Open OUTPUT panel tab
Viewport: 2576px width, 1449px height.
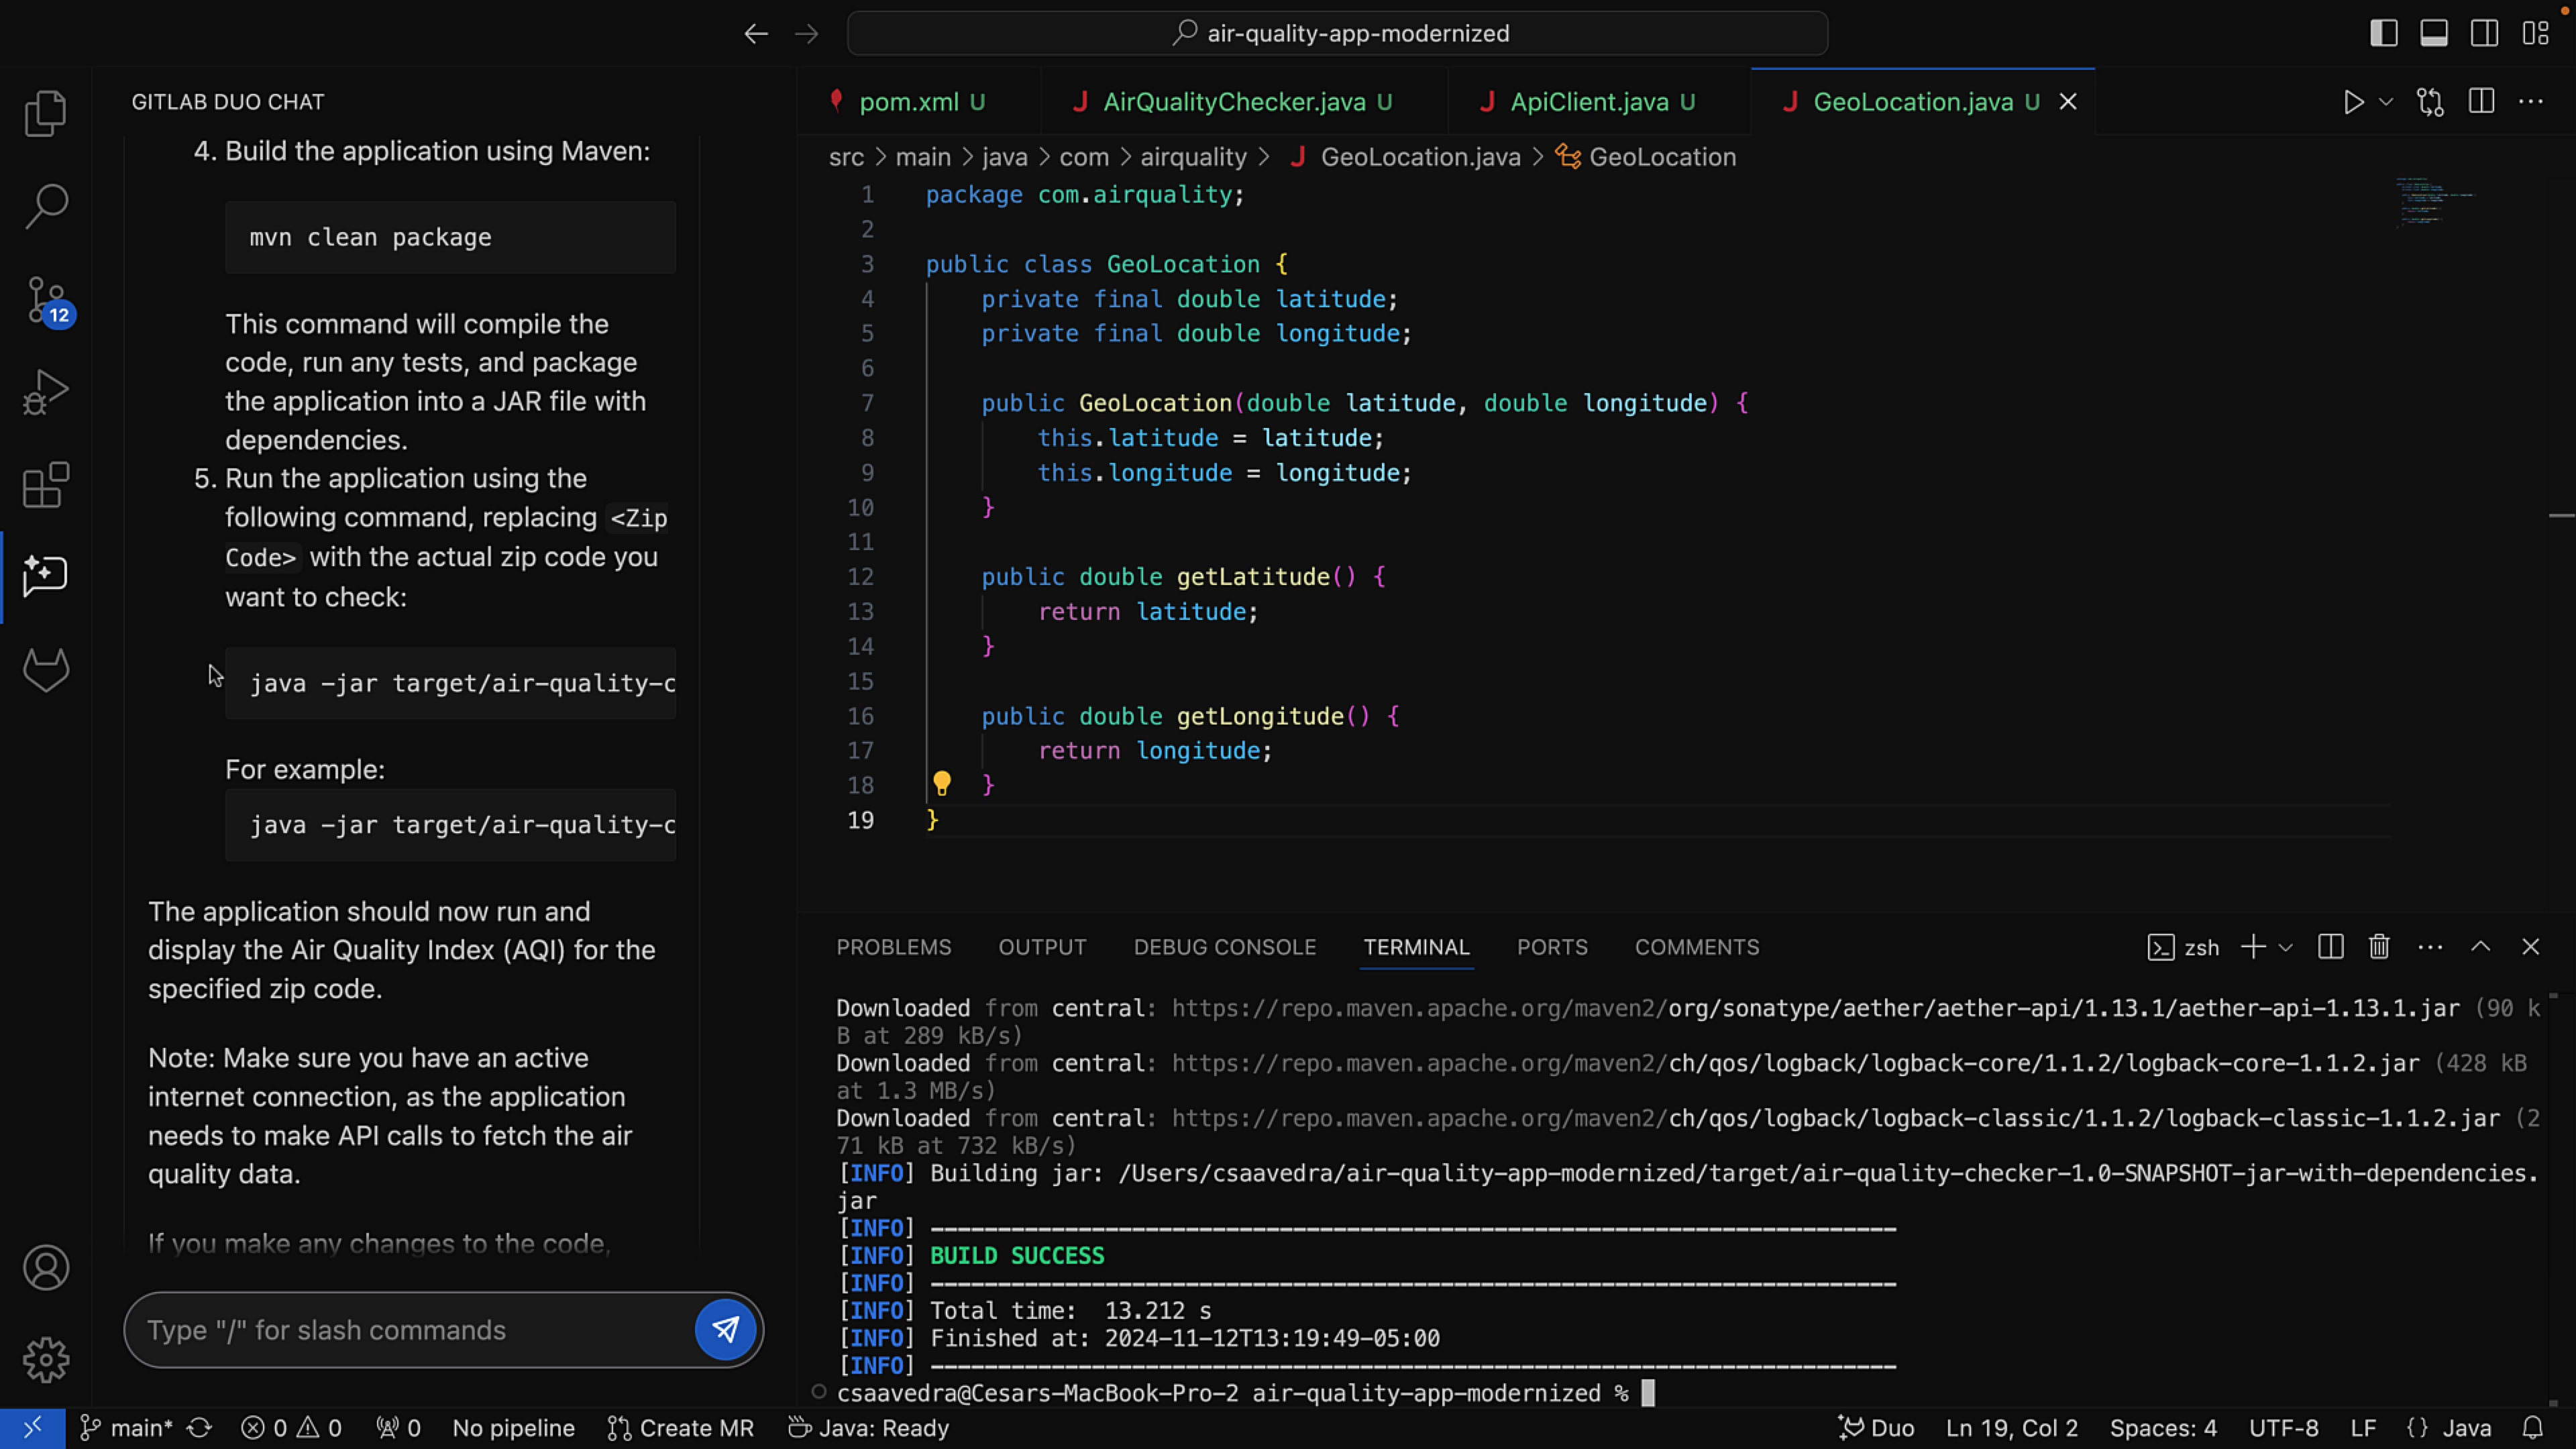1042,947
